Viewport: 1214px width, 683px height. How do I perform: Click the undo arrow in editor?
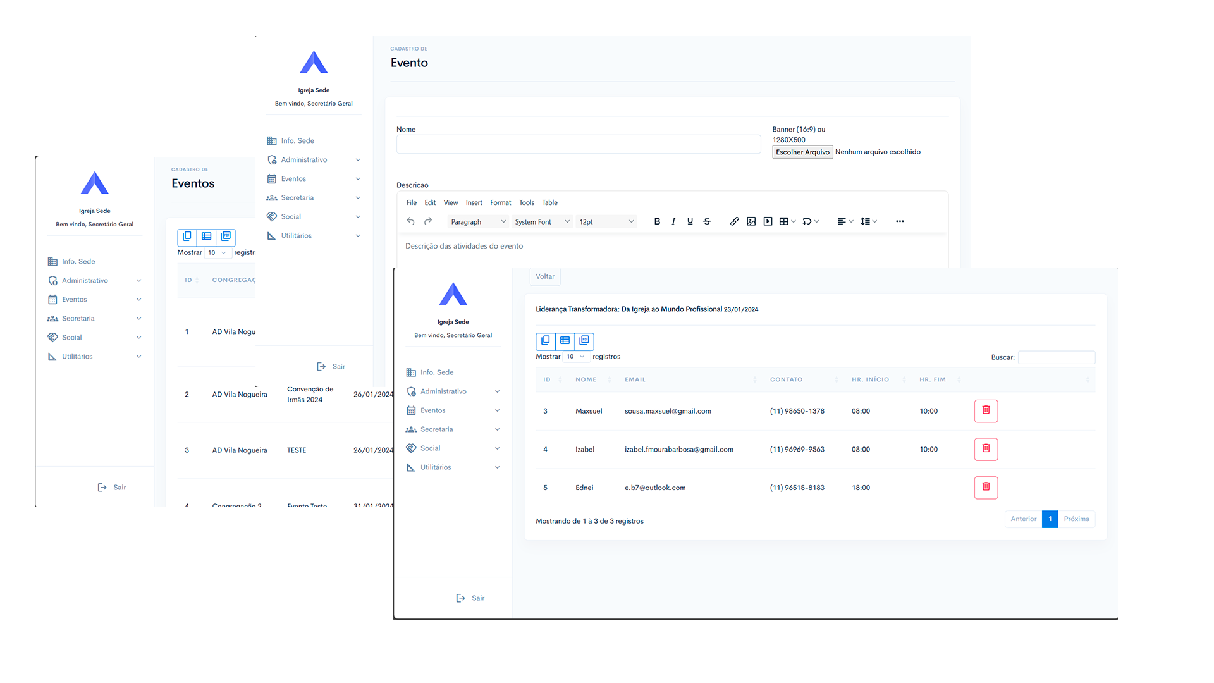pos(410,221)
